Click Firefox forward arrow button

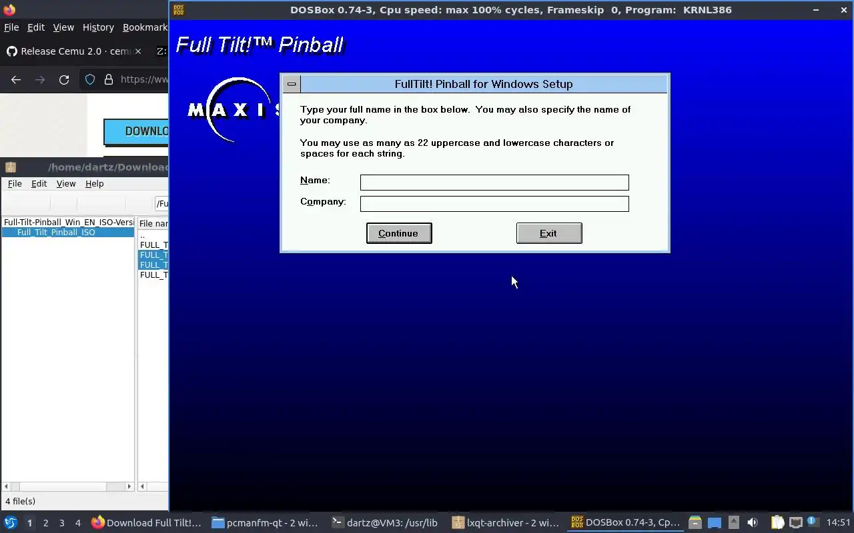point(40,79)
